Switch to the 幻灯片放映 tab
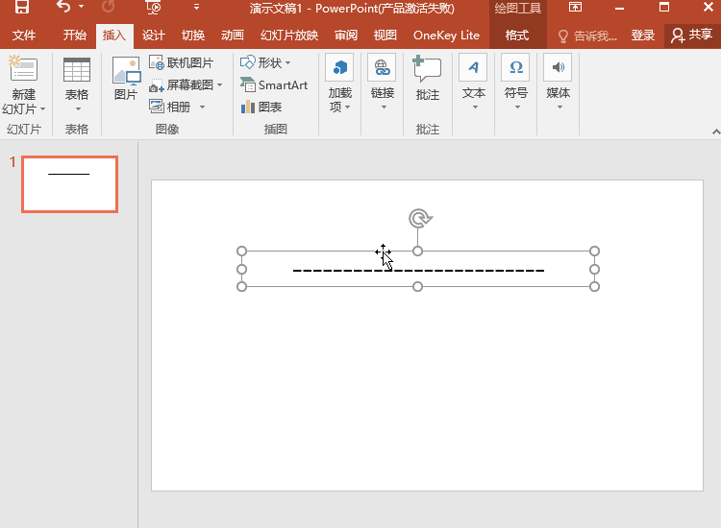This screenshot has height=528, width=721. coord(289,36)
